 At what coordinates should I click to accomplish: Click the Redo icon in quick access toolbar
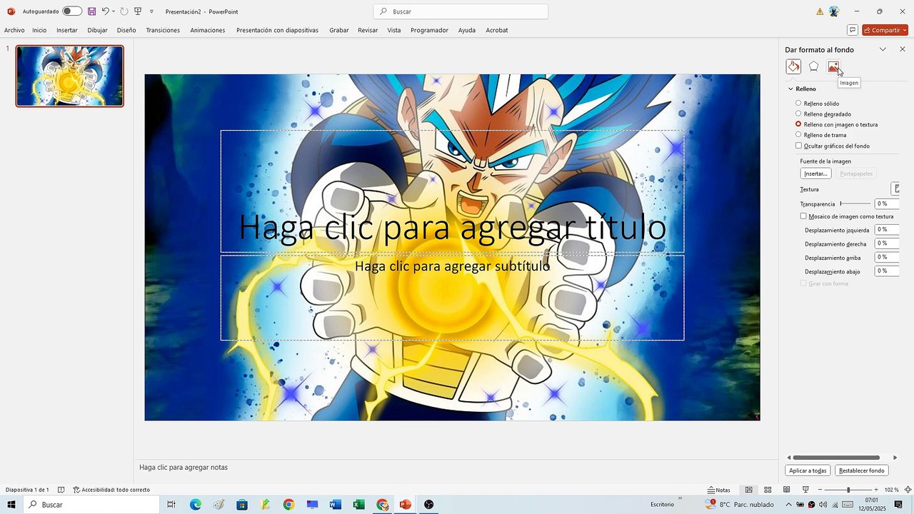tap(124, 11)
